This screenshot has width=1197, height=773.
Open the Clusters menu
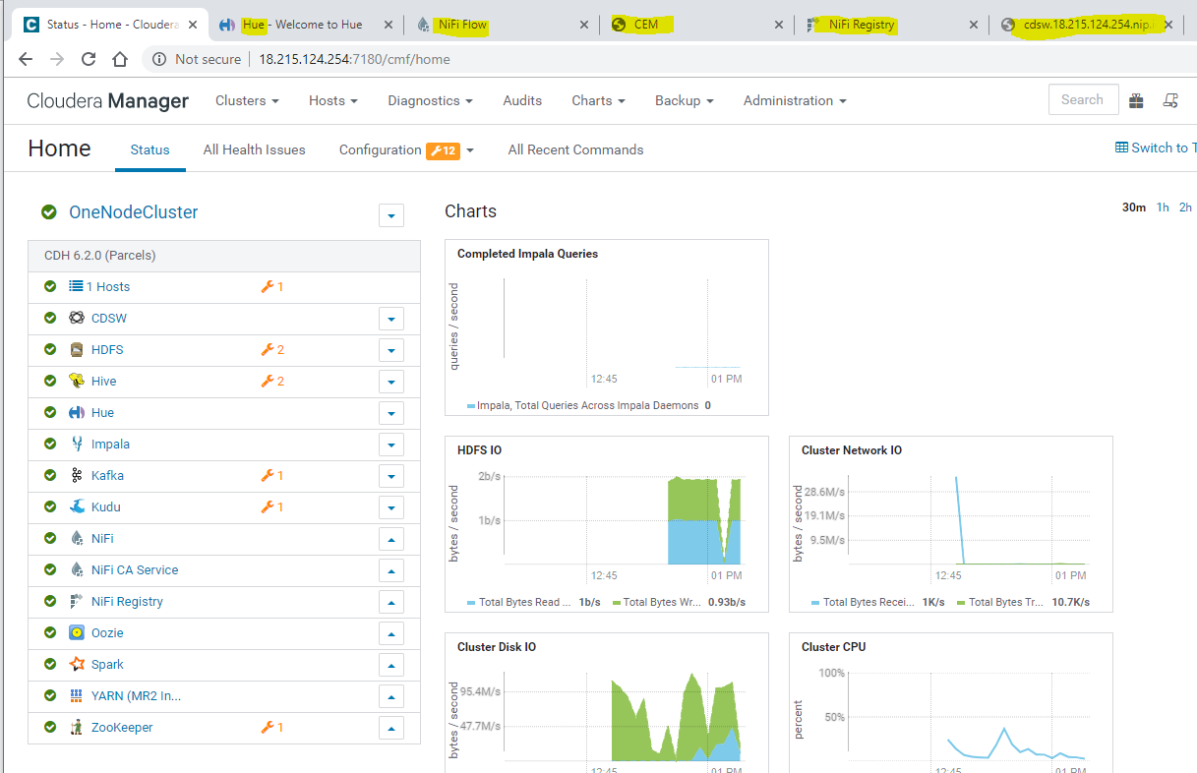pyautogui.click(x=247, y=100)
